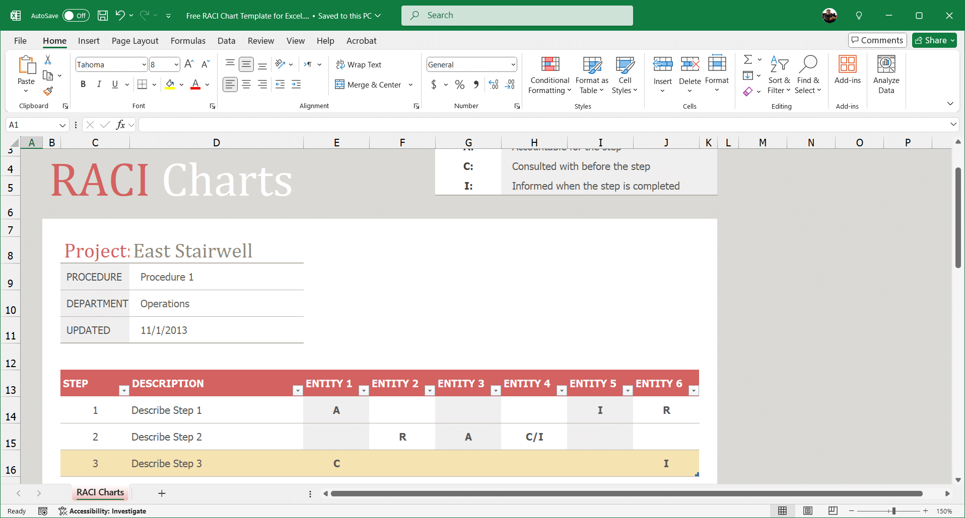
Task: Open the font name dropdown
Action: pos(144,64)
